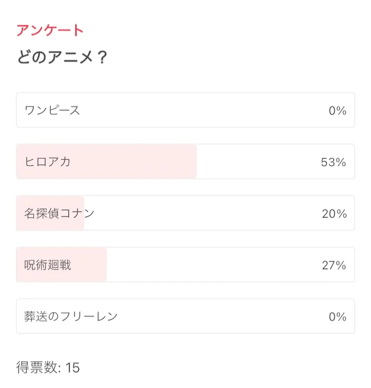The height and width of the screenshot is (388, 371).
Task: Select the ワンピース poll option
Action: (52, 110)
